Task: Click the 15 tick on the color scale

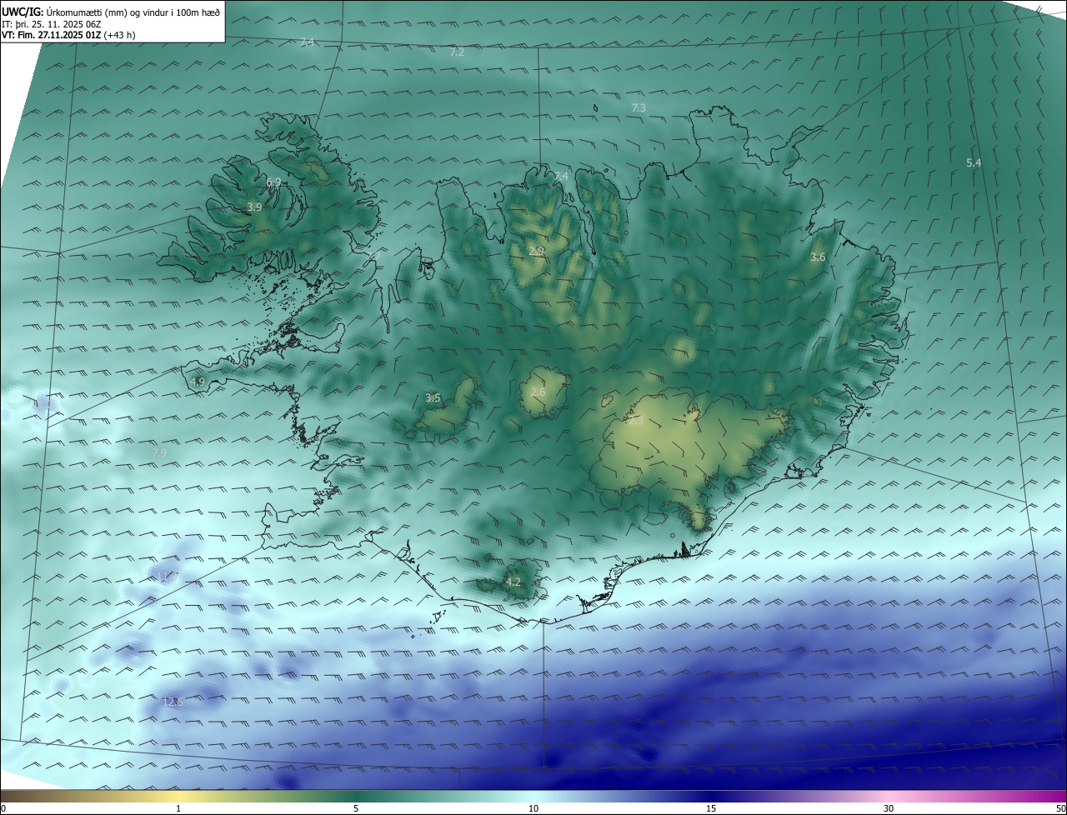Action: click(x=711, y=808)
